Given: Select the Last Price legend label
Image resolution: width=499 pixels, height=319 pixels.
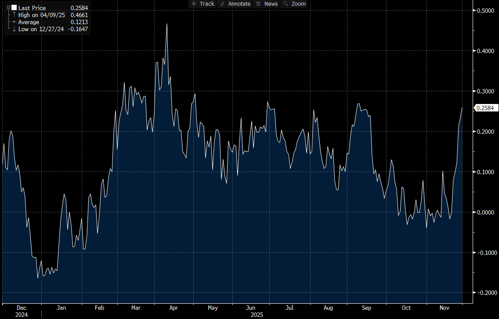Looking at the screenshot, I should [x=32, y=8].
